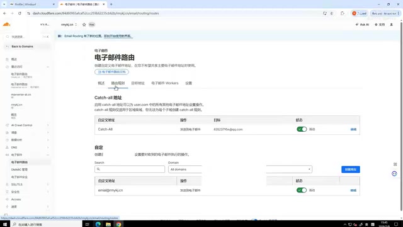Click the Cloudflare logo
Screen dimensions: 403x227
(x=6, y=25)
